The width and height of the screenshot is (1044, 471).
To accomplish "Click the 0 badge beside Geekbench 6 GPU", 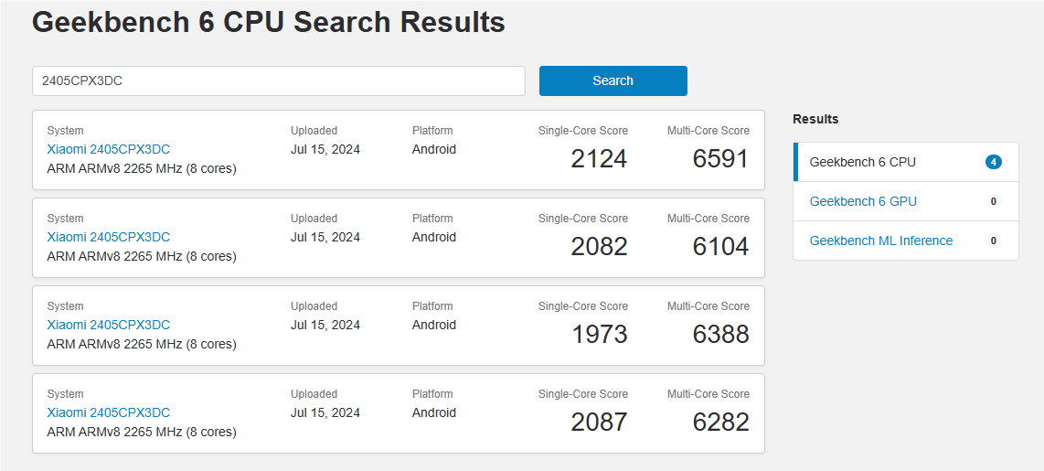I will (993, 201).
